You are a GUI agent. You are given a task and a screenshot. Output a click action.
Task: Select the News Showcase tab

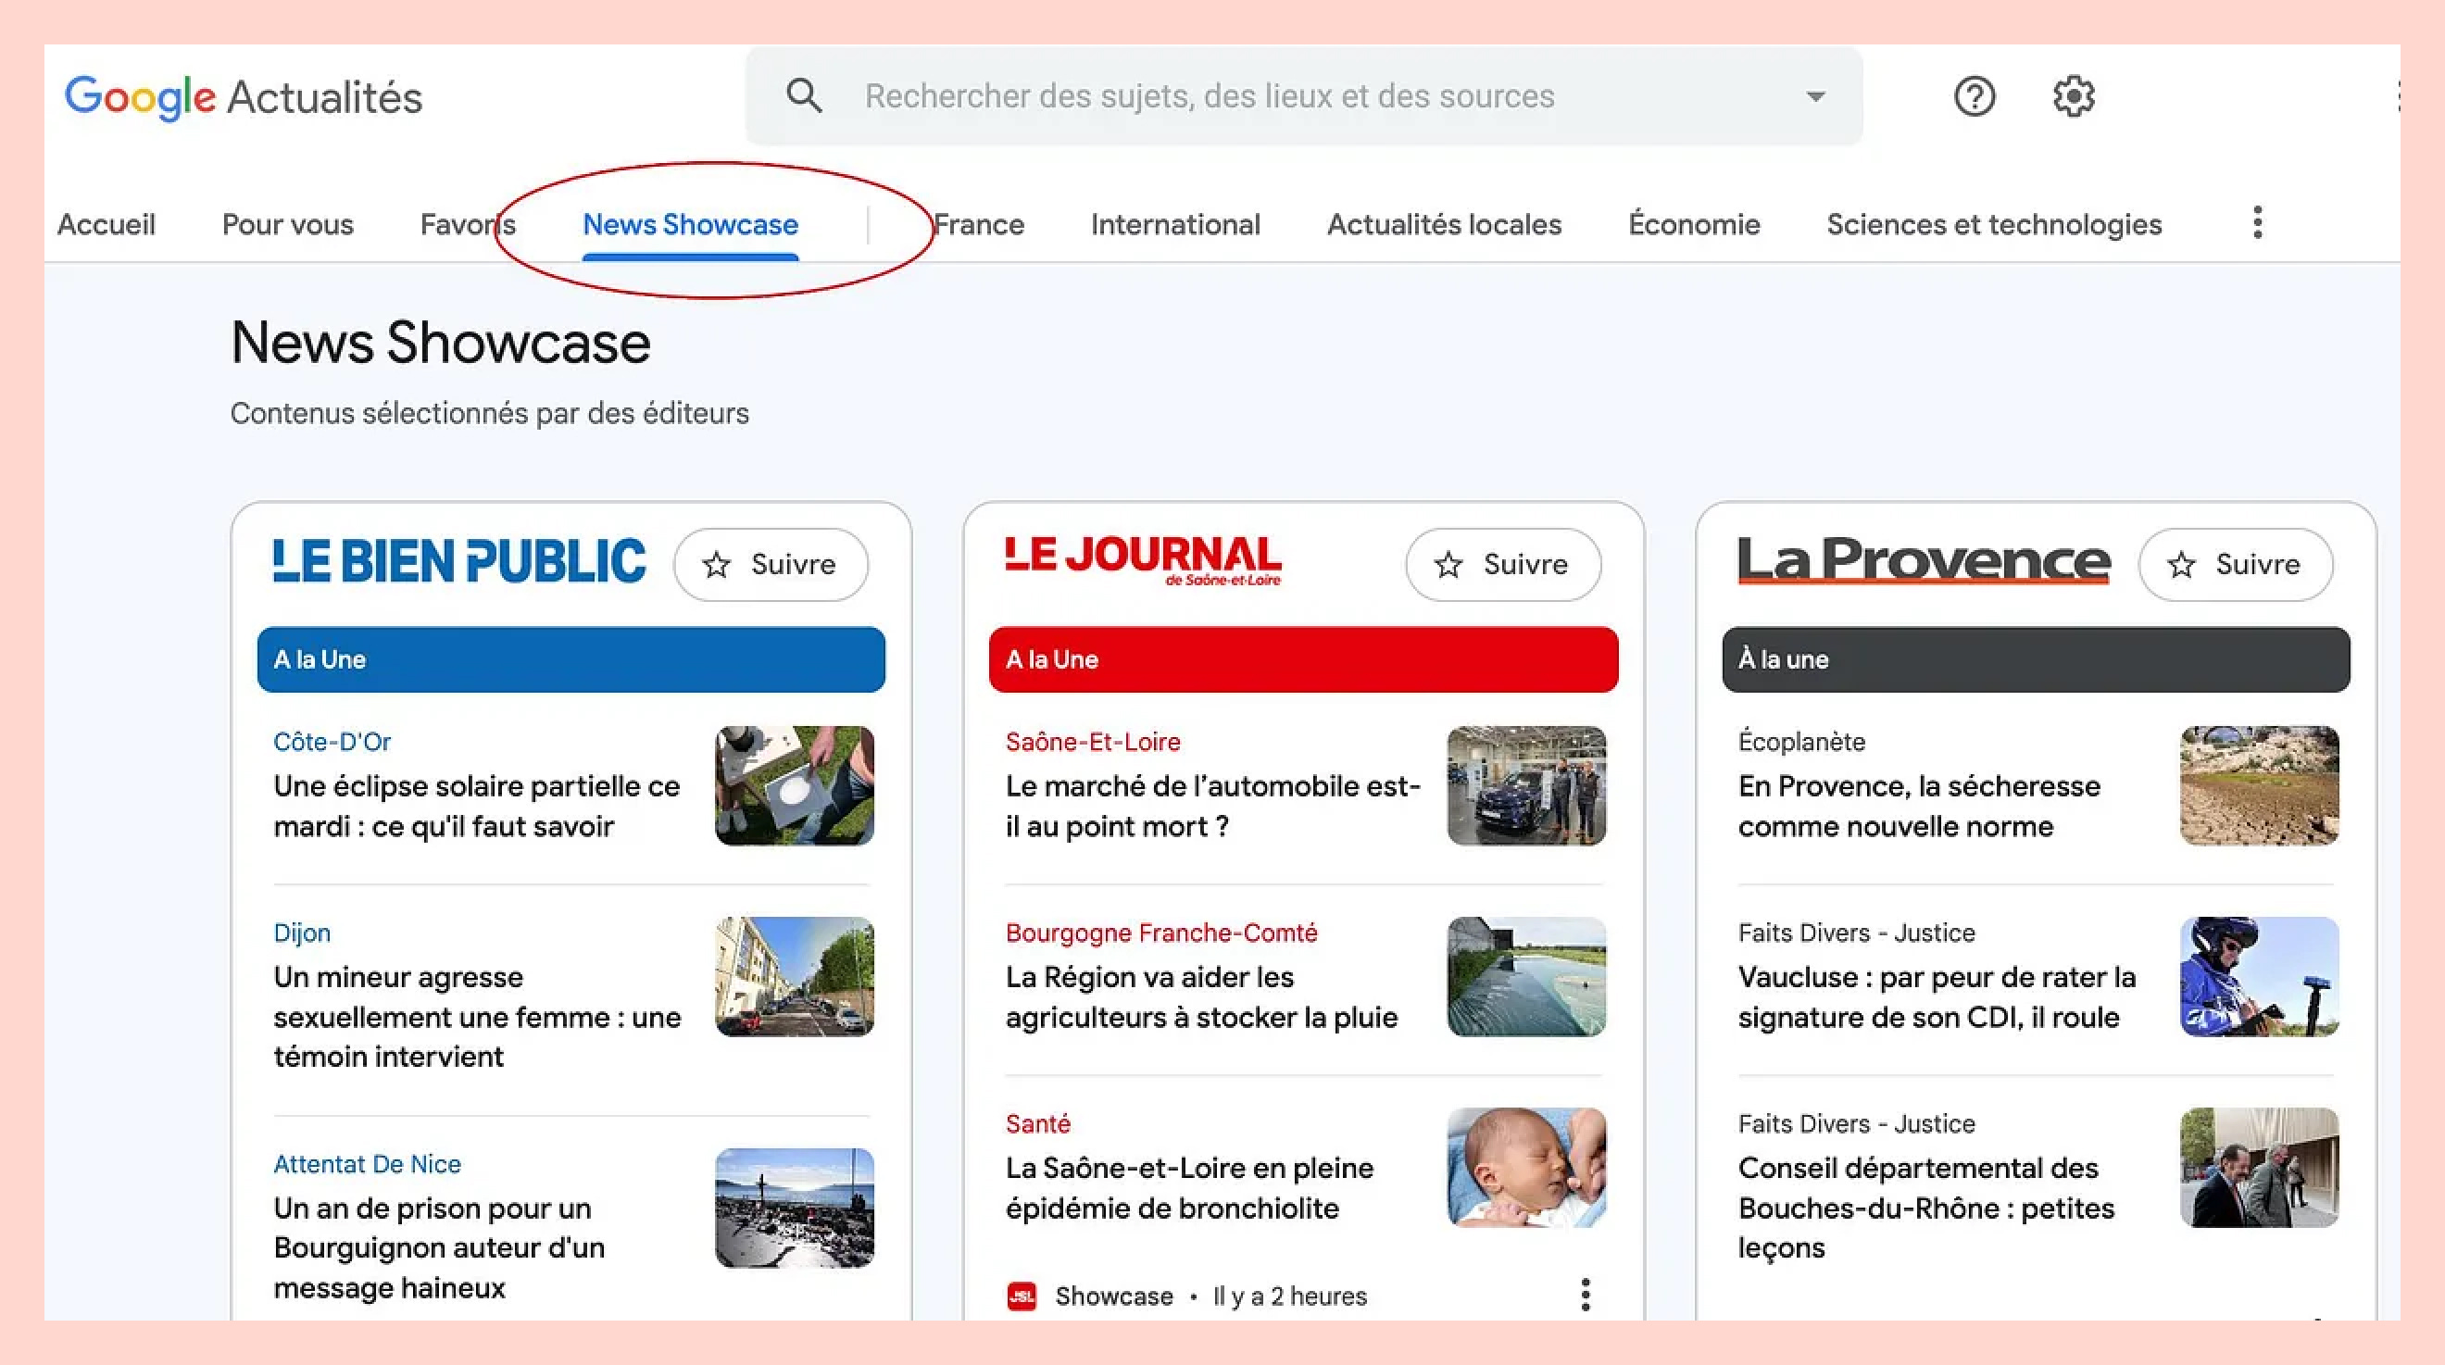tap(690, 224)
